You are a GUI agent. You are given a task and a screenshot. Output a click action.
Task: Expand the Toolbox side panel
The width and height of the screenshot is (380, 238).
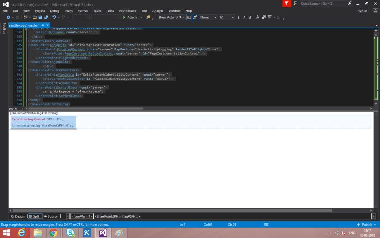tap(4, 28)
